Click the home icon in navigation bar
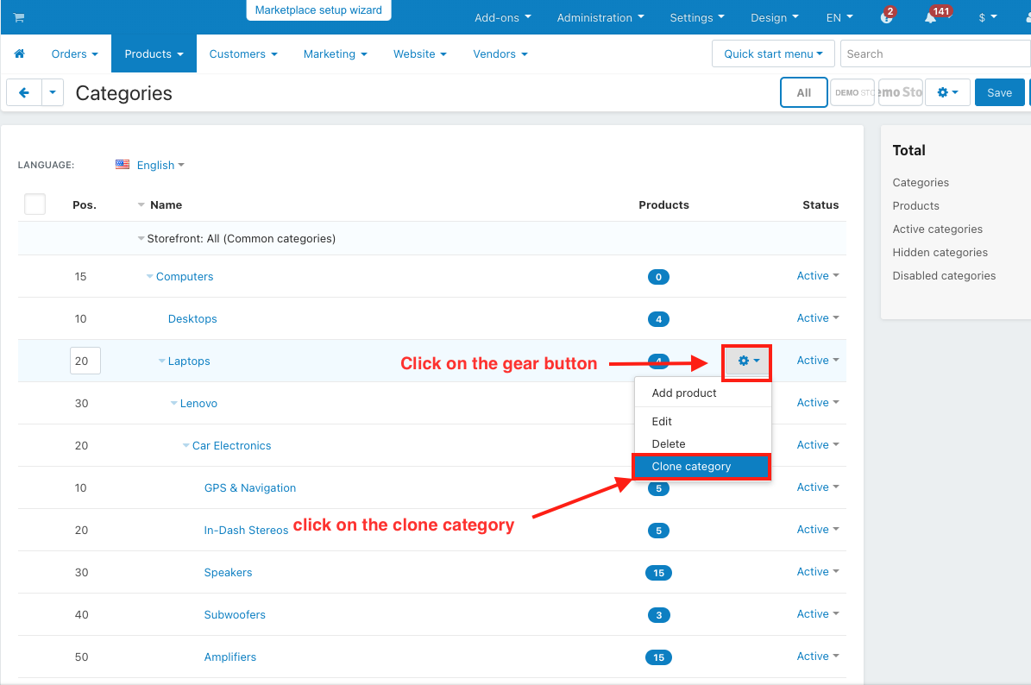Screen dimensions: 1031x685 (x=20, y=53)
